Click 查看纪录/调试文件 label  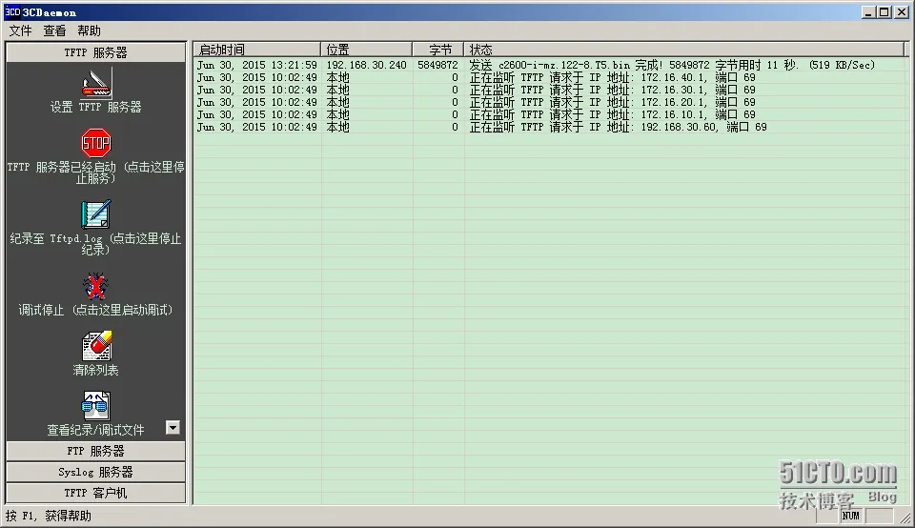pyautogui.click(x=95, y=430)
